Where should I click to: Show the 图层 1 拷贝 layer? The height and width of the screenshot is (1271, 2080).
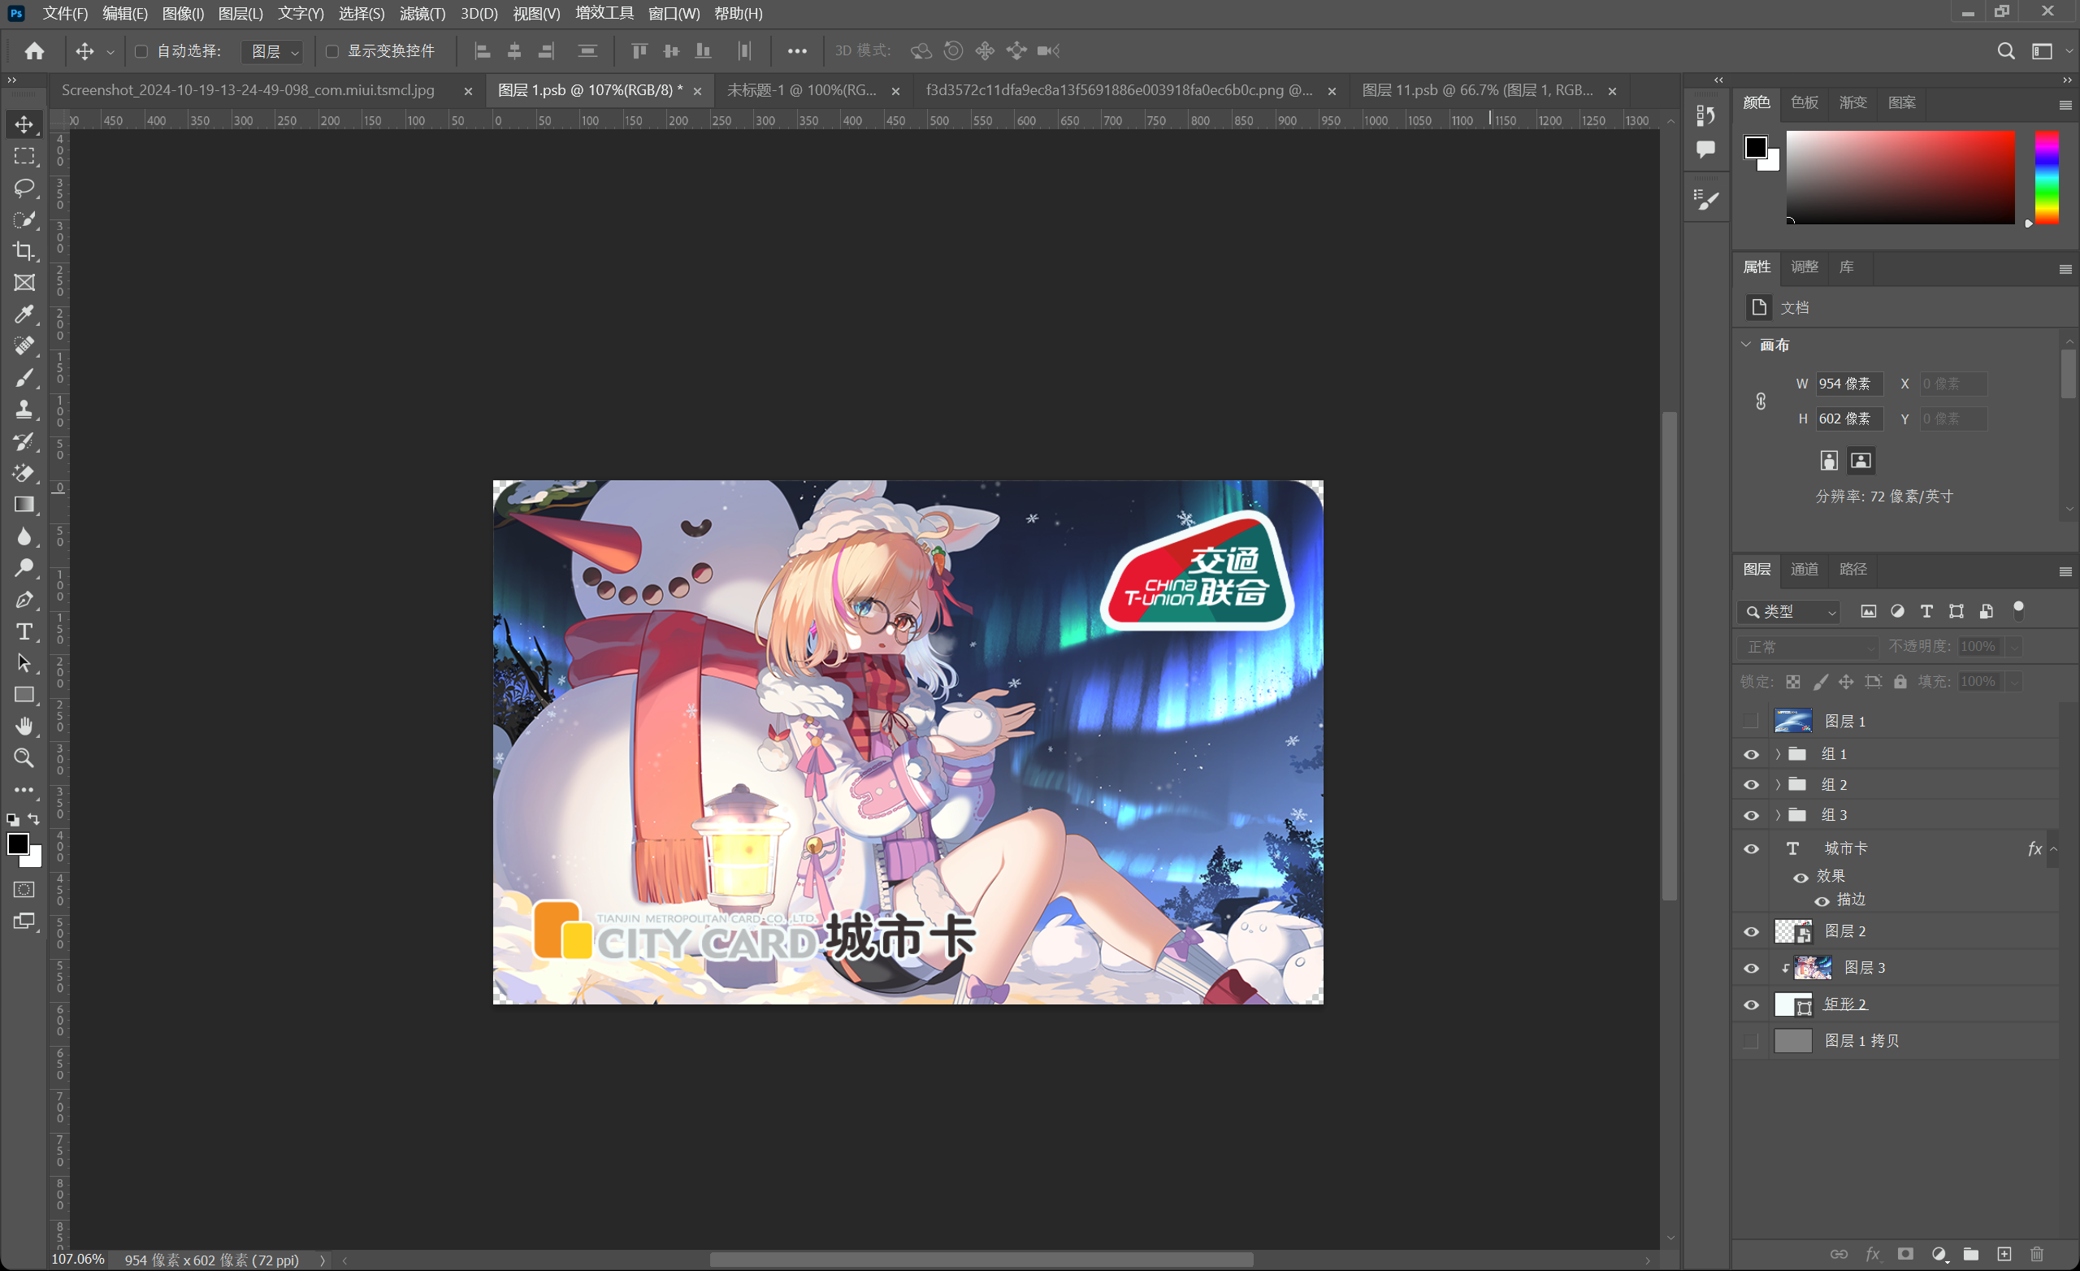click(x=1751, y=1041)
